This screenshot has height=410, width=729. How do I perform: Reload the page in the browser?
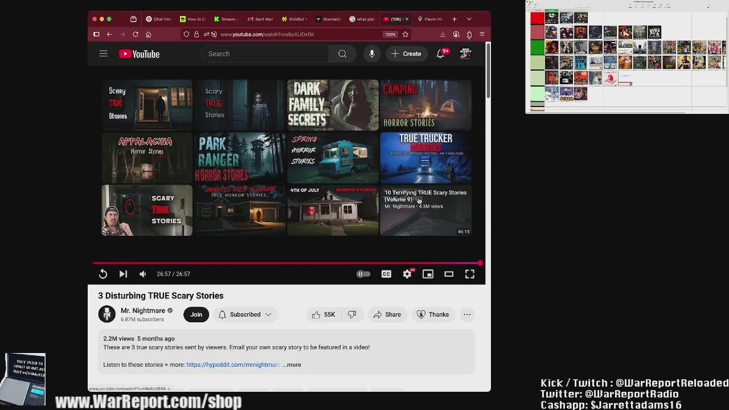(136, 34)
